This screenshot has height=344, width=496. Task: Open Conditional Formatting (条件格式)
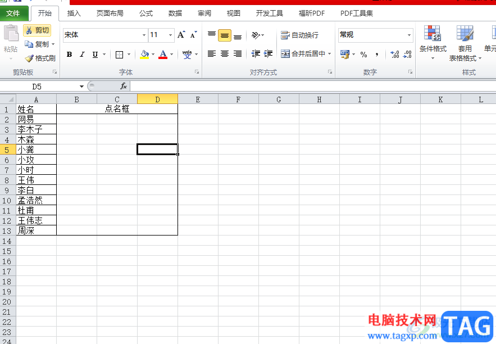(x=433, y=43)
